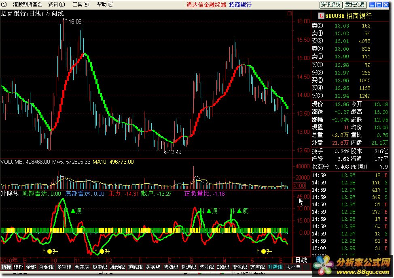Switch to the 轨道线 indicator tab
394x278 pixels.
189,267
